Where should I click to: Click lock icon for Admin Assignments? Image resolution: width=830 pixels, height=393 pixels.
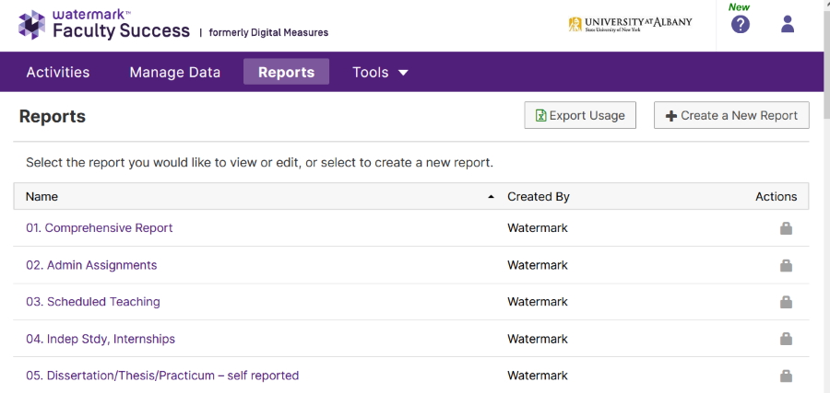pos(786,265)
